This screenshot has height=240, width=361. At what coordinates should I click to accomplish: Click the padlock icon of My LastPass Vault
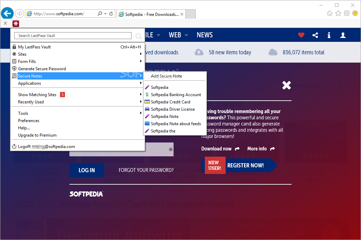pos(14,47)
